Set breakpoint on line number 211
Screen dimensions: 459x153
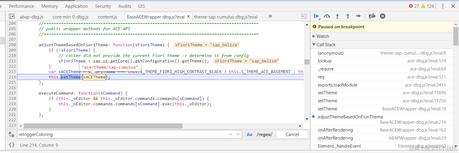(x=12, y=61)
